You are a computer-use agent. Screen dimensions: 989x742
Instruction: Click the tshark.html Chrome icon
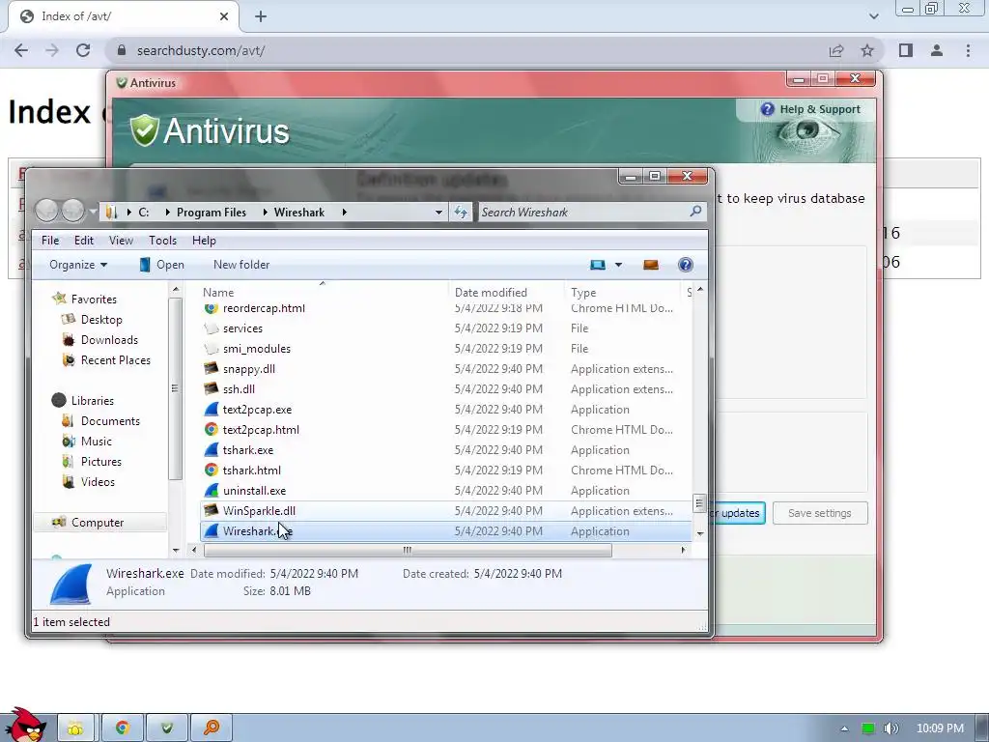point(212,471)
